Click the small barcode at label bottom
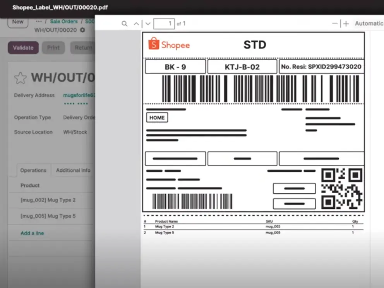 192,201
